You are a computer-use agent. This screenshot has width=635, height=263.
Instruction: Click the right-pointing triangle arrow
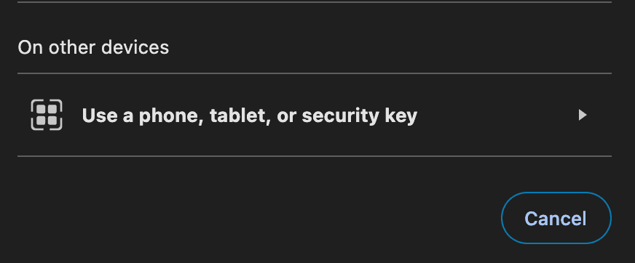[x=583, y=115]
